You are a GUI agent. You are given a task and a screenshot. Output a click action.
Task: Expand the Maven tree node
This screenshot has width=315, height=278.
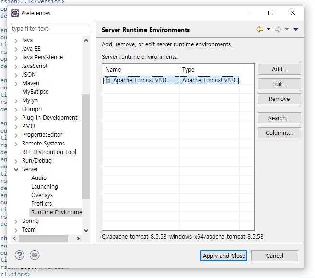16,84
